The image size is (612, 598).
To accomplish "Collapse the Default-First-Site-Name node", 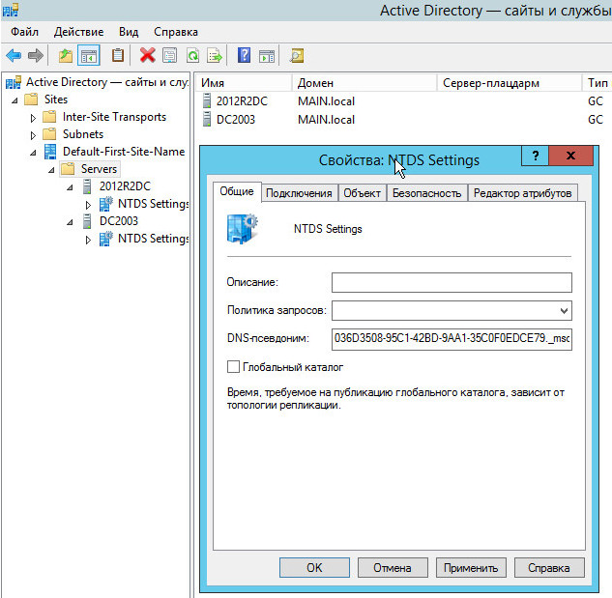I will [33, 153].
